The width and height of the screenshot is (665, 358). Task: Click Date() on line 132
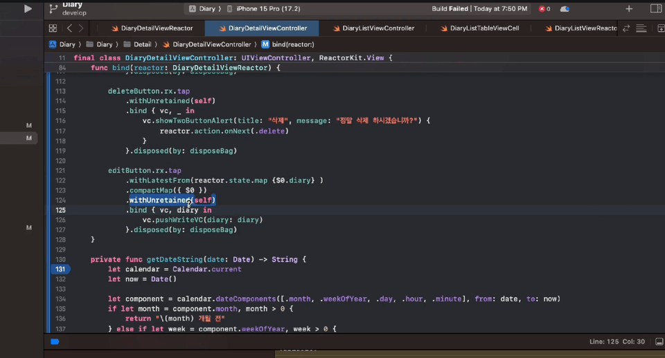pos(163,279)
